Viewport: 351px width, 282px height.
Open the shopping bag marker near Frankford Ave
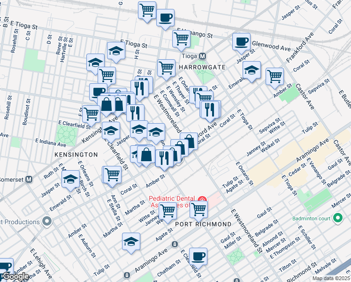click(x=189, y=141)
